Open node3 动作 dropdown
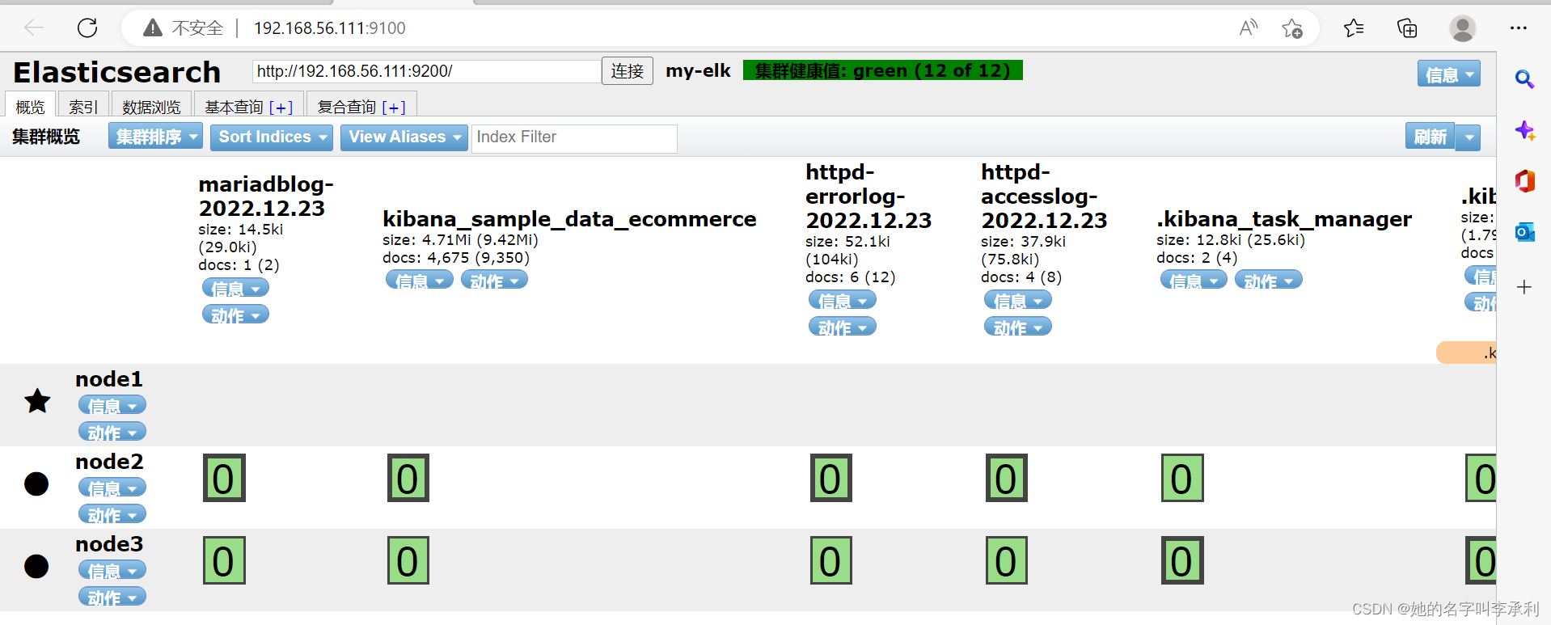The width and height of the screenshot is (1551, 625). click(112, 597)
